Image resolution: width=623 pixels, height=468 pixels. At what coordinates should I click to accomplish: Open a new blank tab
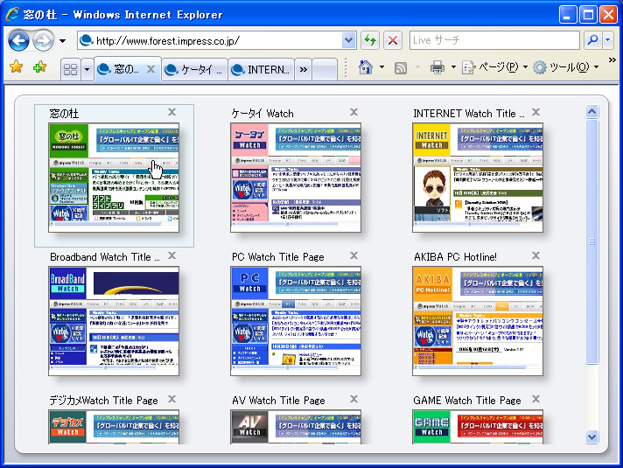click(325, 69)
